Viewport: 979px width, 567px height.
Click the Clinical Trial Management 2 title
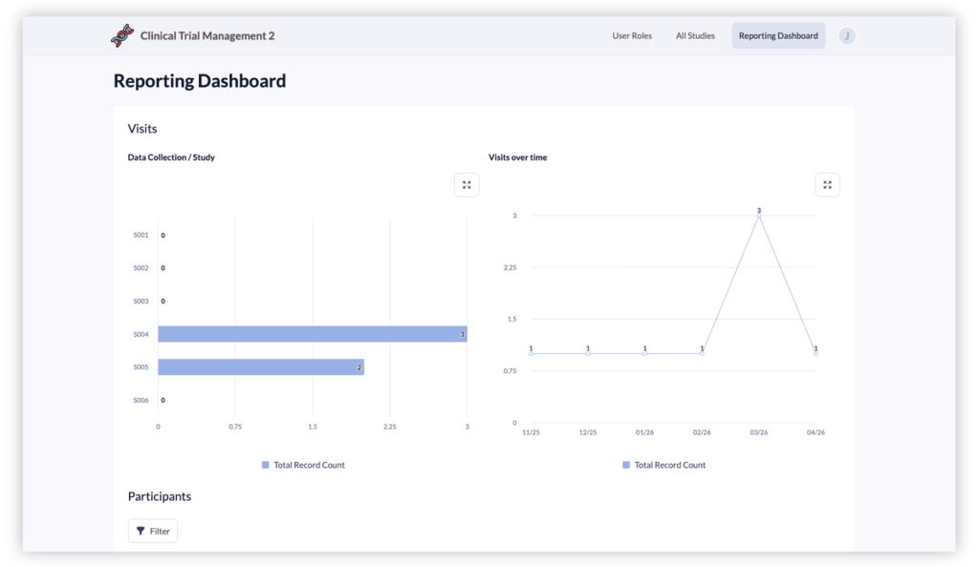207,35
